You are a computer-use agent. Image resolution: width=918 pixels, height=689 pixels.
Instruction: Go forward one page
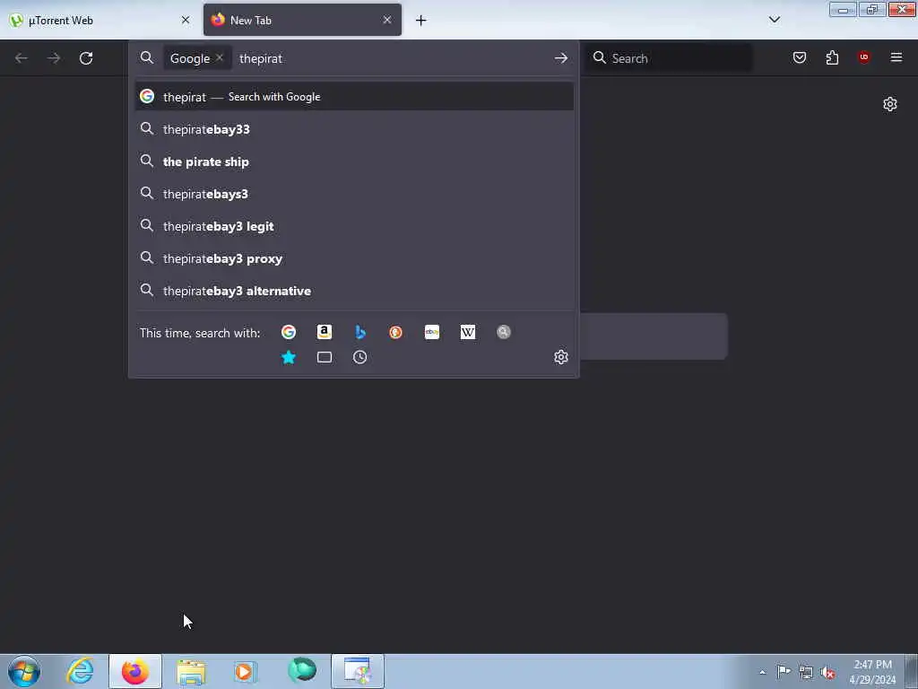pyautogui.click(x=54, y=58)
